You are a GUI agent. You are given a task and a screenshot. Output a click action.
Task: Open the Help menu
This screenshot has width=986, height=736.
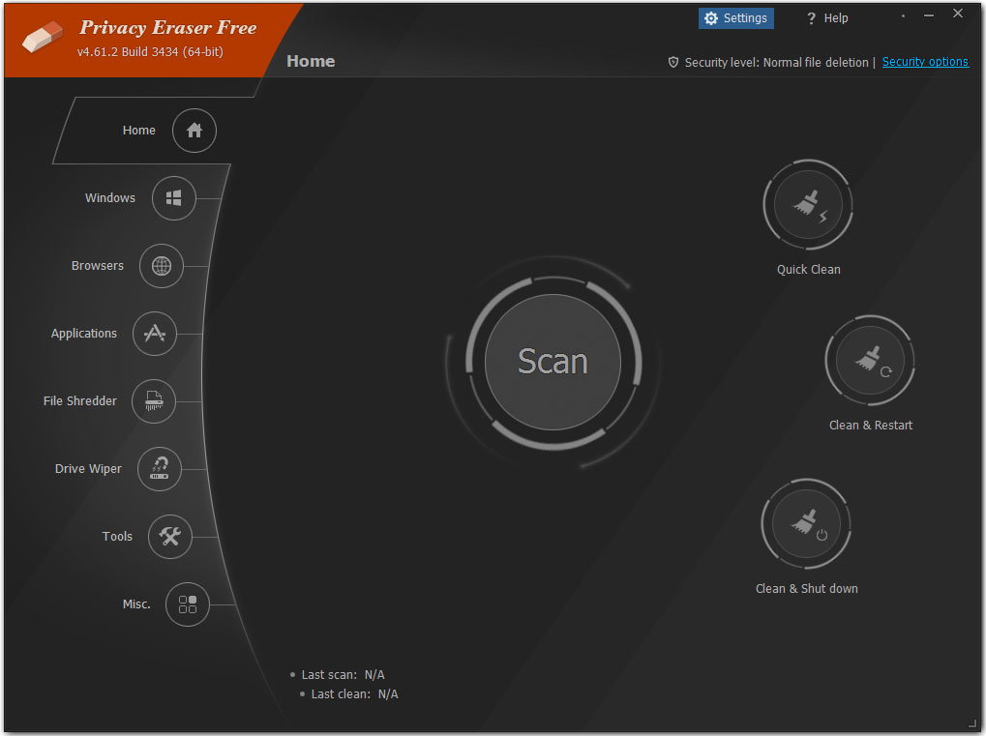pos(827,18)
